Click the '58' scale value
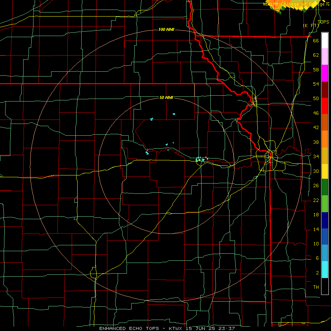 [x=316, y=70]
